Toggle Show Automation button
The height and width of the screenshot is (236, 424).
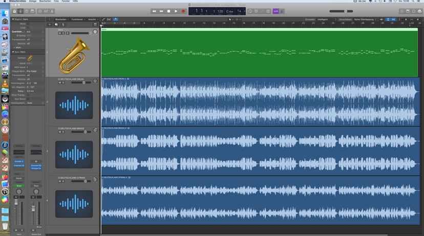pyautogui.click(x=103, y=19)
